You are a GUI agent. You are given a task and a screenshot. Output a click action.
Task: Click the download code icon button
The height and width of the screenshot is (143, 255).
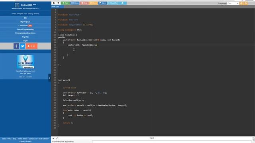(122, 3)
